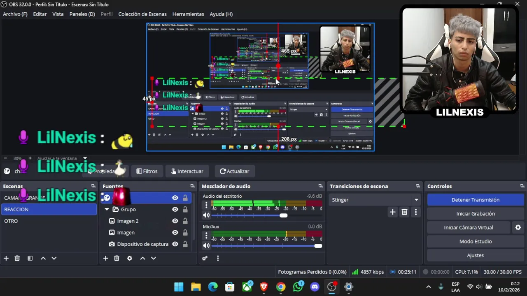Image resolution: width=527 pixels, height=296 pixels.
Task: Move scene down in Escenas panel
Action: pos(54,258)
